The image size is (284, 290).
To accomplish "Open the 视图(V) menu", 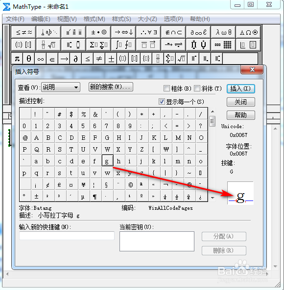I will [67, 19].
